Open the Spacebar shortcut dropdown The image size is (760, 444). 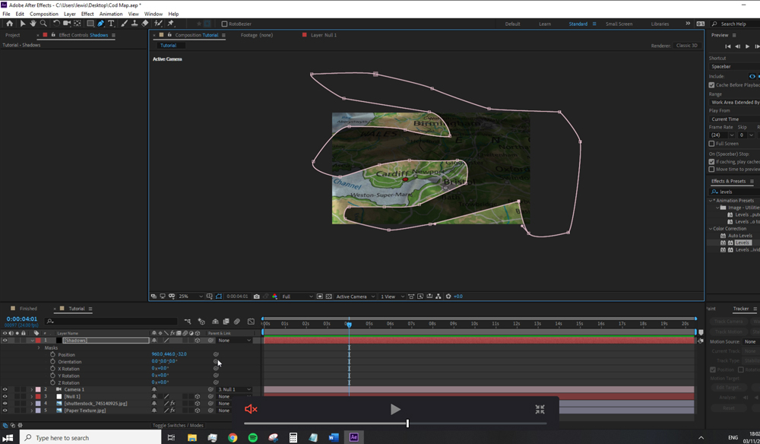tap(734, 66)
